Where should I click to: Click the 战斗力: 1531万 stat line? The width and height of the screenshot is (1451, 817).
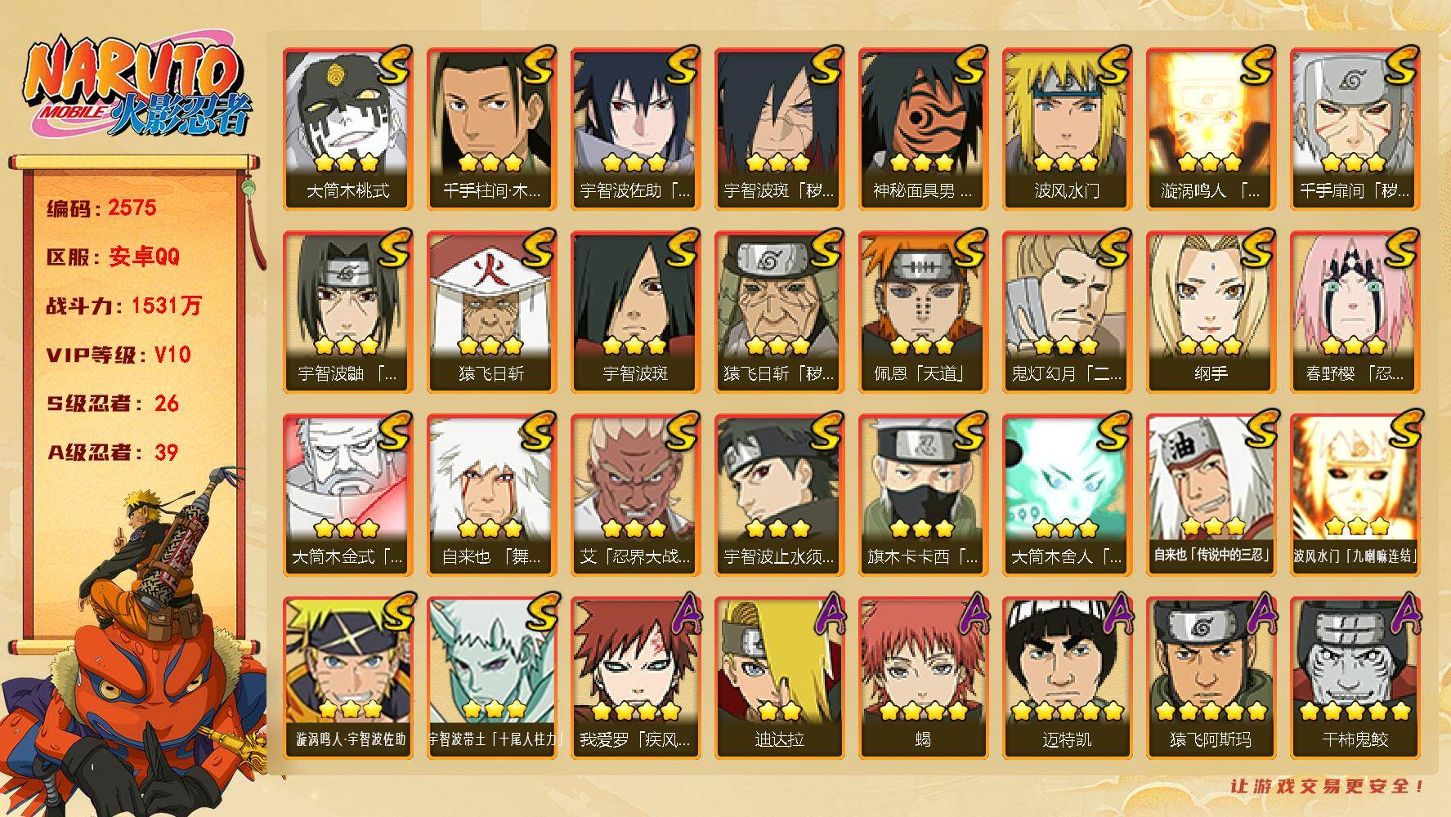(123, 306)
